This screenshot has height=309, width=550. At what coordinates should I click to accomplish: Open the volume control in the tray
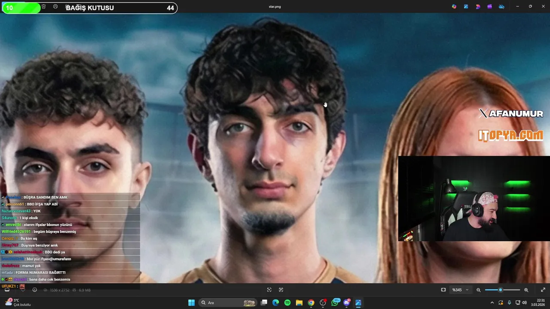[524, 303]
